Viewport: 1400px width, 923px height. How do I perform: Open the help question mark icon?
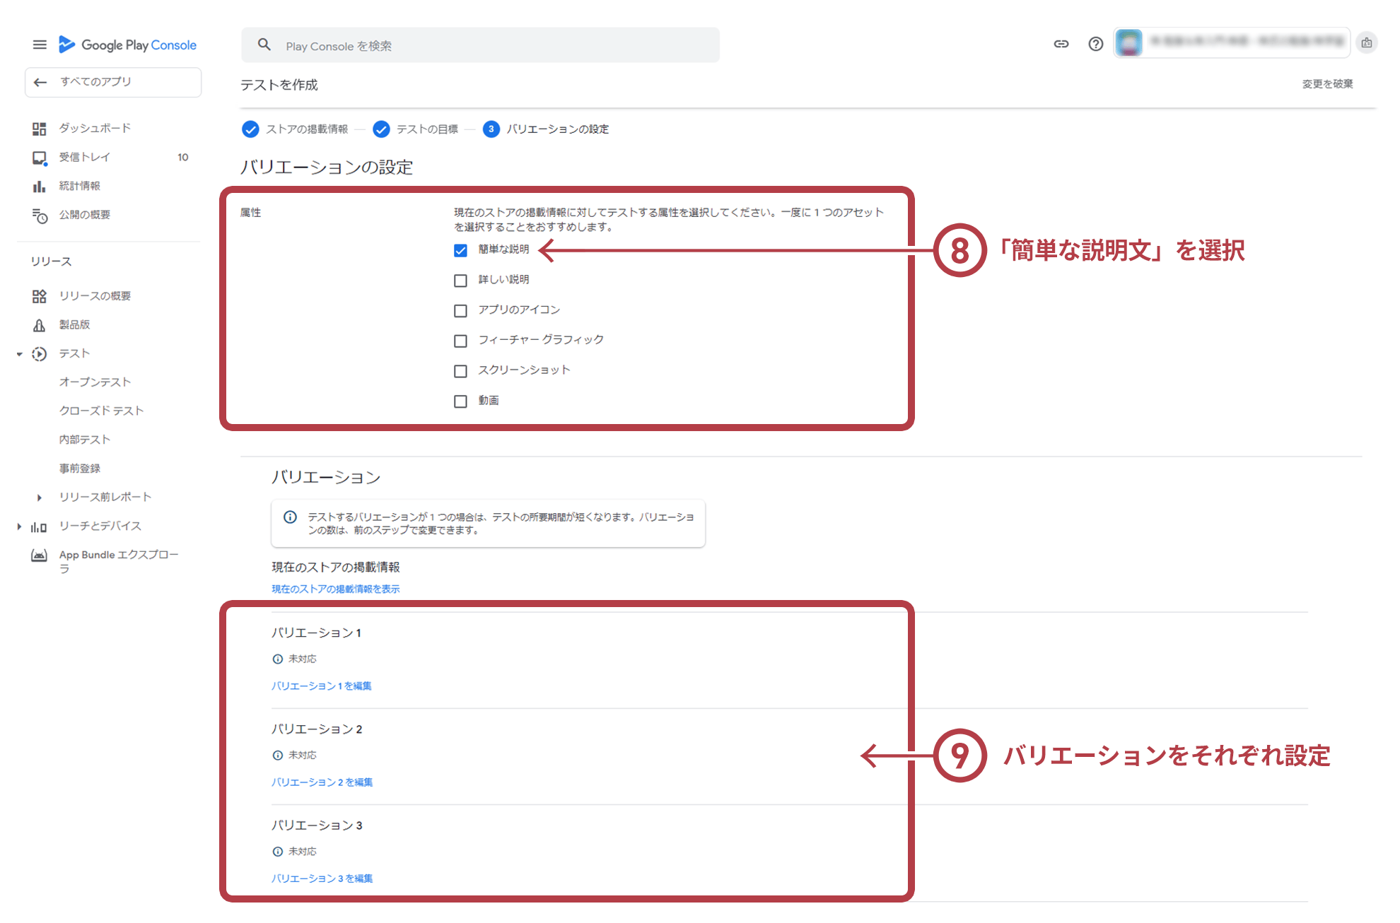pyautogui.click(x=1095, y=45)
